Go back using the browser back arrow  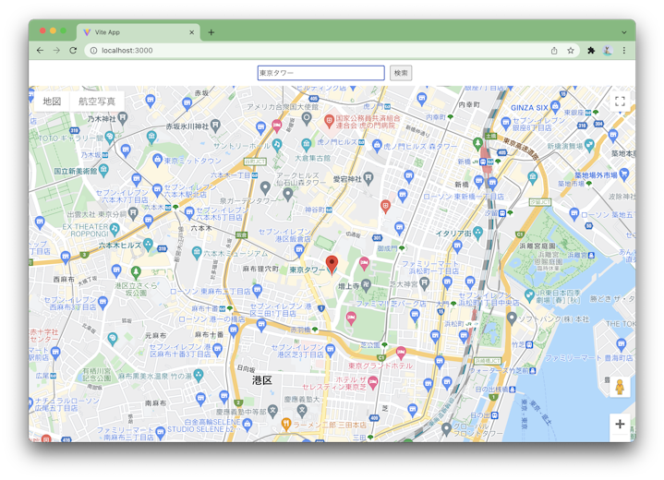pyautogui.click(x=40, y=51)
